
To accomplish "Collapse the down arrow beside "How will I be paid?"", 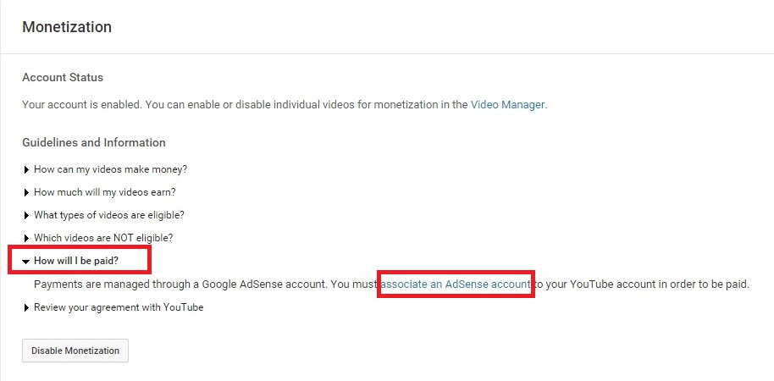I will (x=26, y=262).
